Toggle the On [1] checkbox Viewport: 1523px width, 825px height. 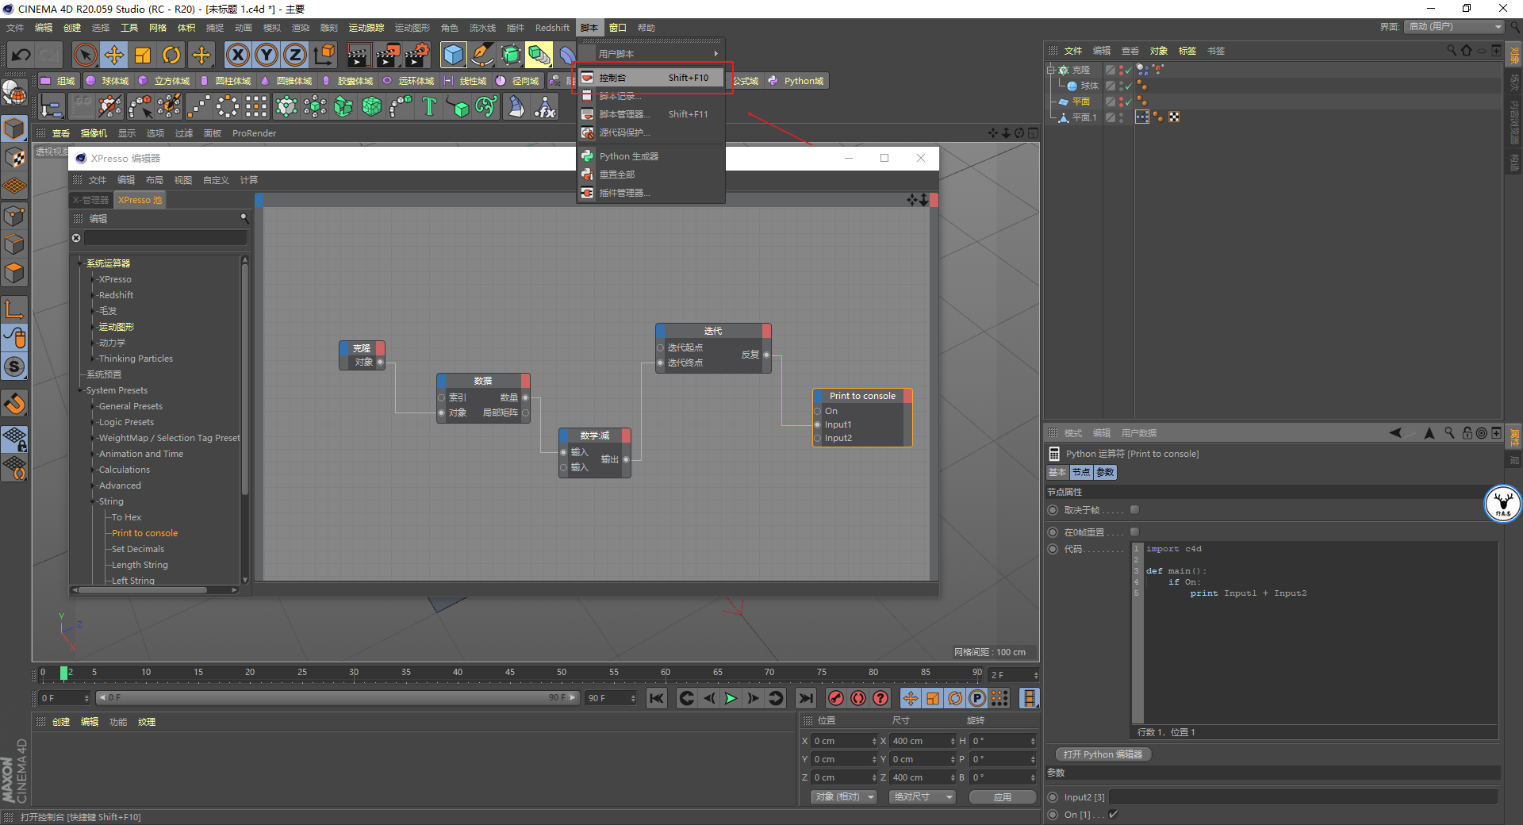pos(1113,815)
